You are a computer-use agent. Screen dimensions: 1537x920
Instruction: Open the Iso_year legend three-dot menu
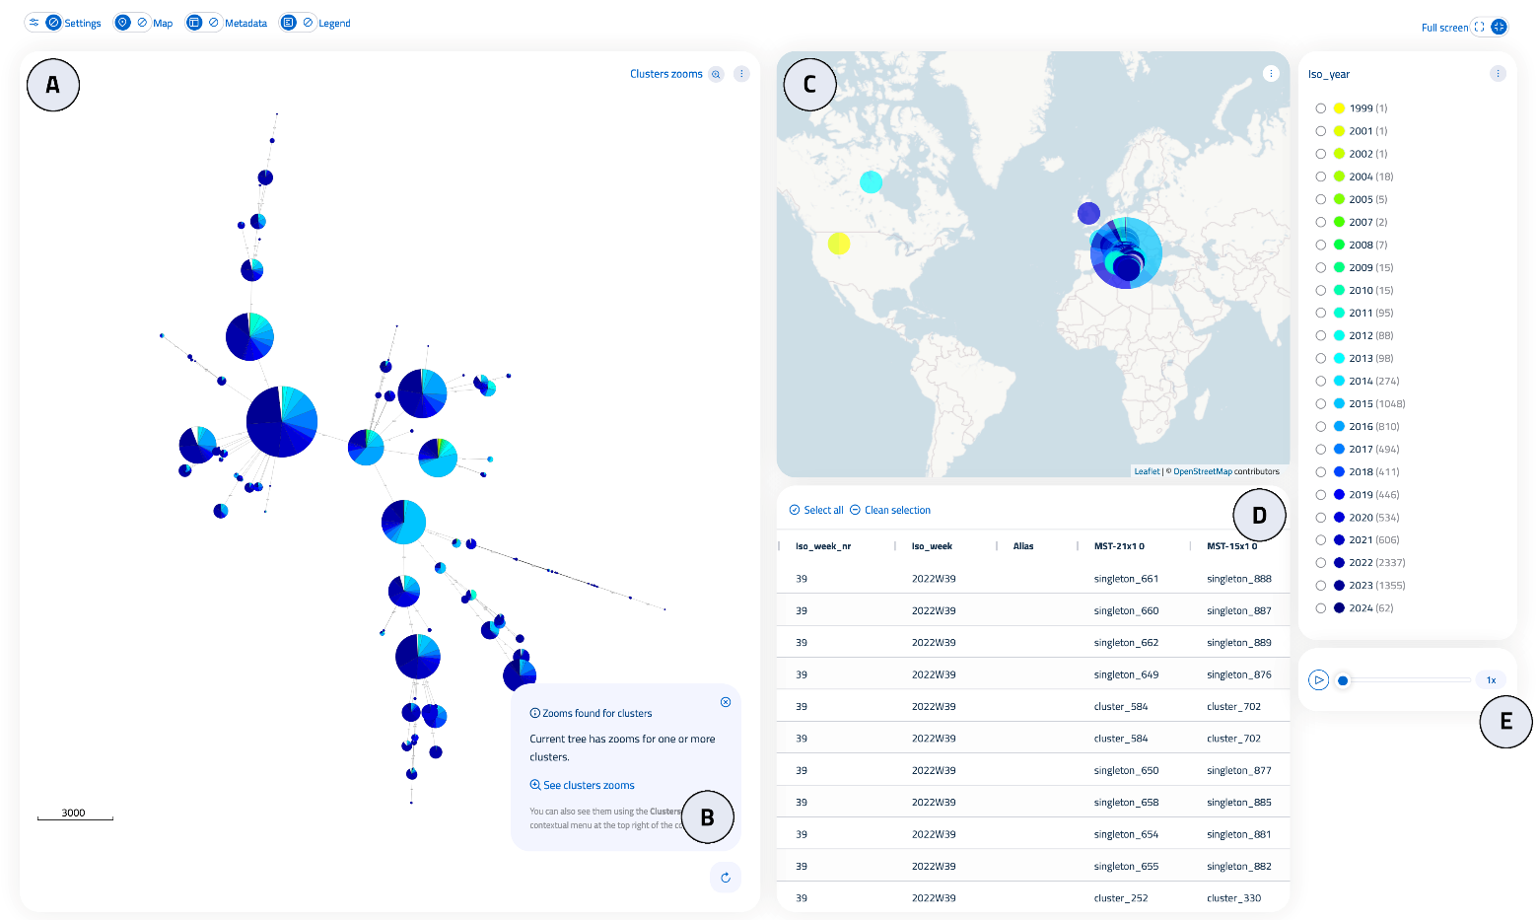(x=1498, y=74)
